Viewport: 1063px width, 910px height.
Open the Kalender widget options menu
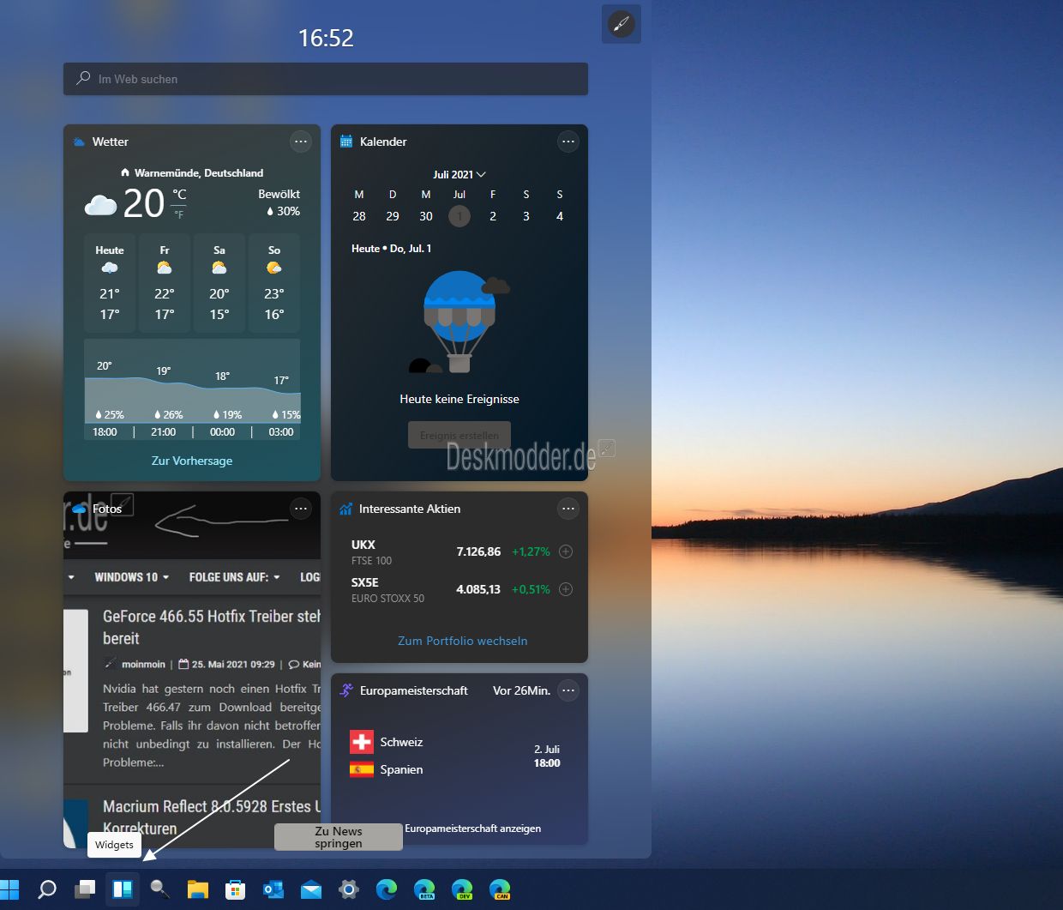coord(568,142)
